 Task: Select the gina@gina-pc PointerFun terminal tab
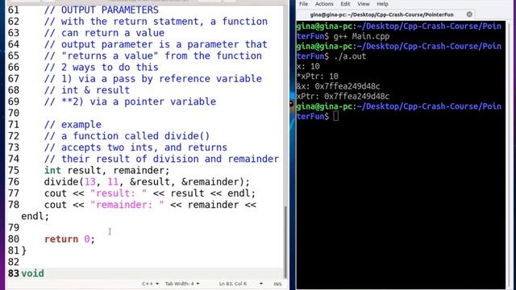tap(381, 14)
